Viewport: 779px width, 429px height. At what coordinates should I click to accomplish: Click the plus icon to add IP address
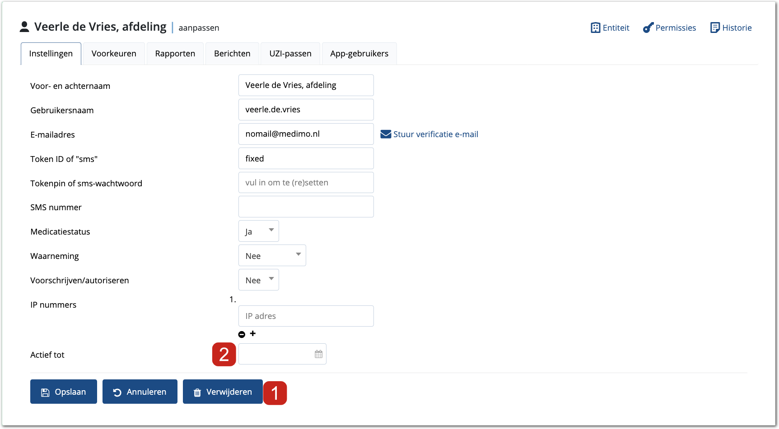coord(253,333)
